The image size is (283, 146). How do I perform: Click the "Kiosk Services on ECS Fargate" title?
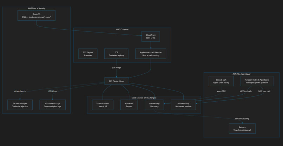[x=144, y=98]
